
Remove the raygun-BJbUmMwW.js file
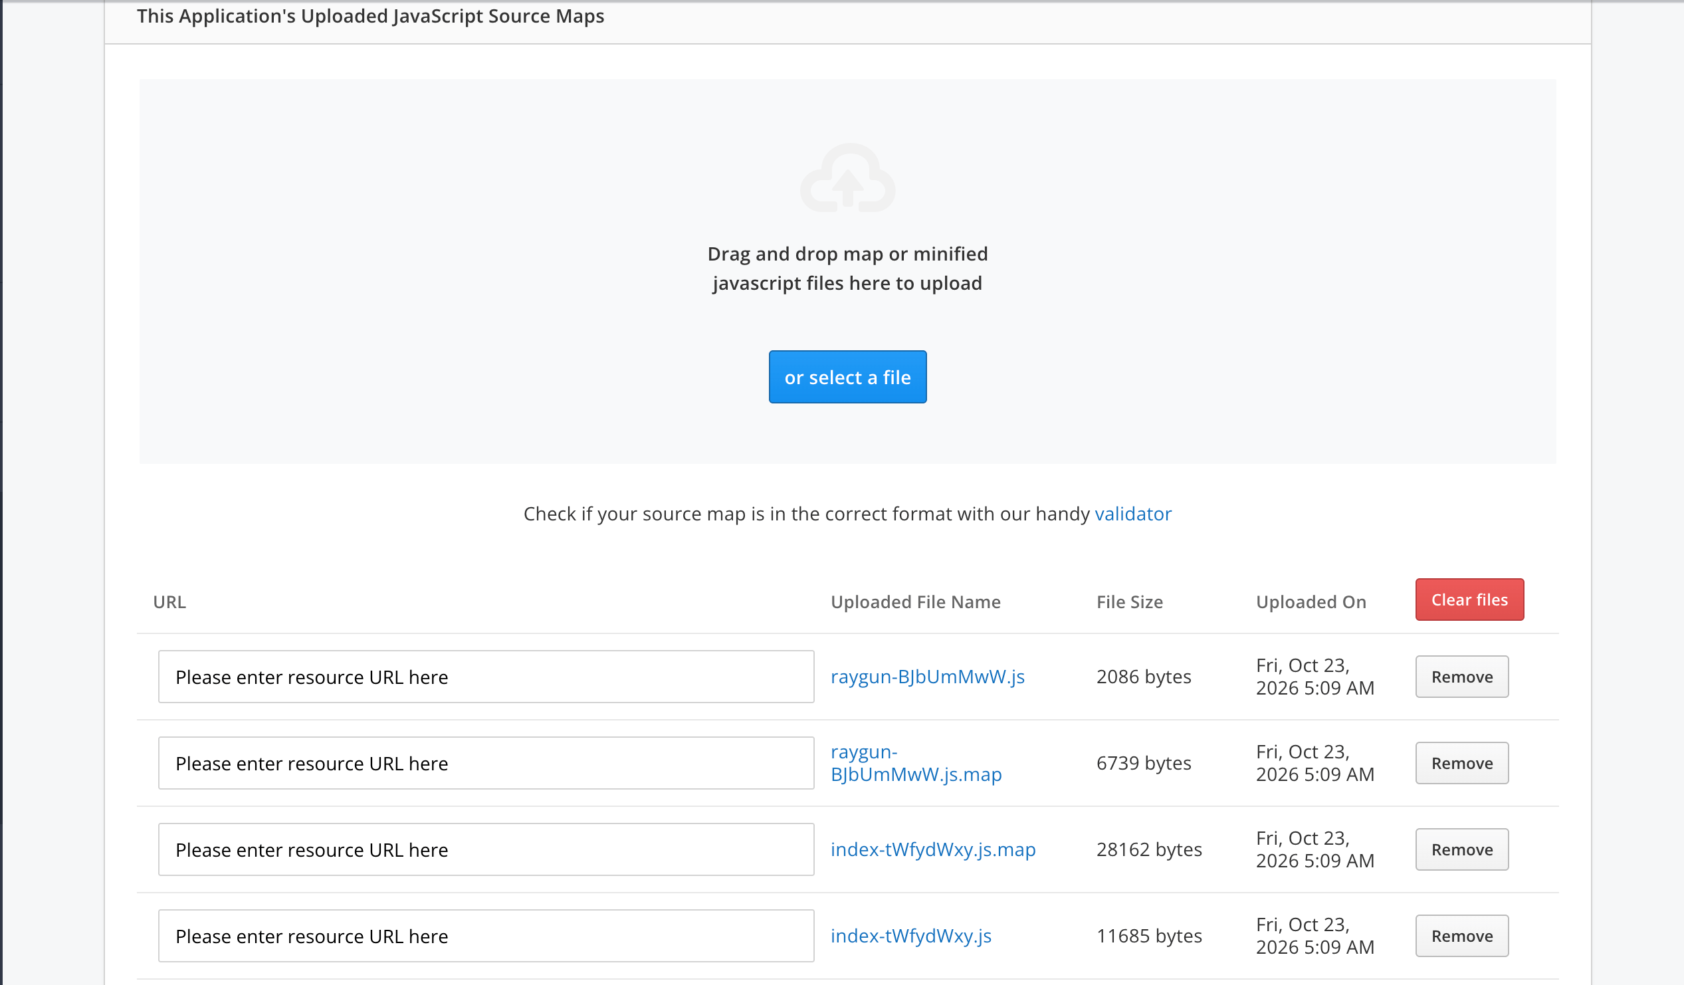[x=1461, y=676]
